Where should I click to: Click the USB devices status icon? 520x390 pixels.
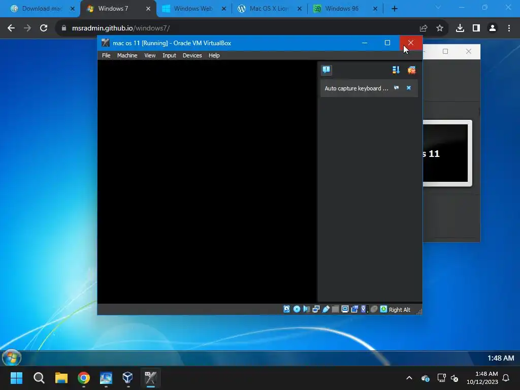click(326, 309)
